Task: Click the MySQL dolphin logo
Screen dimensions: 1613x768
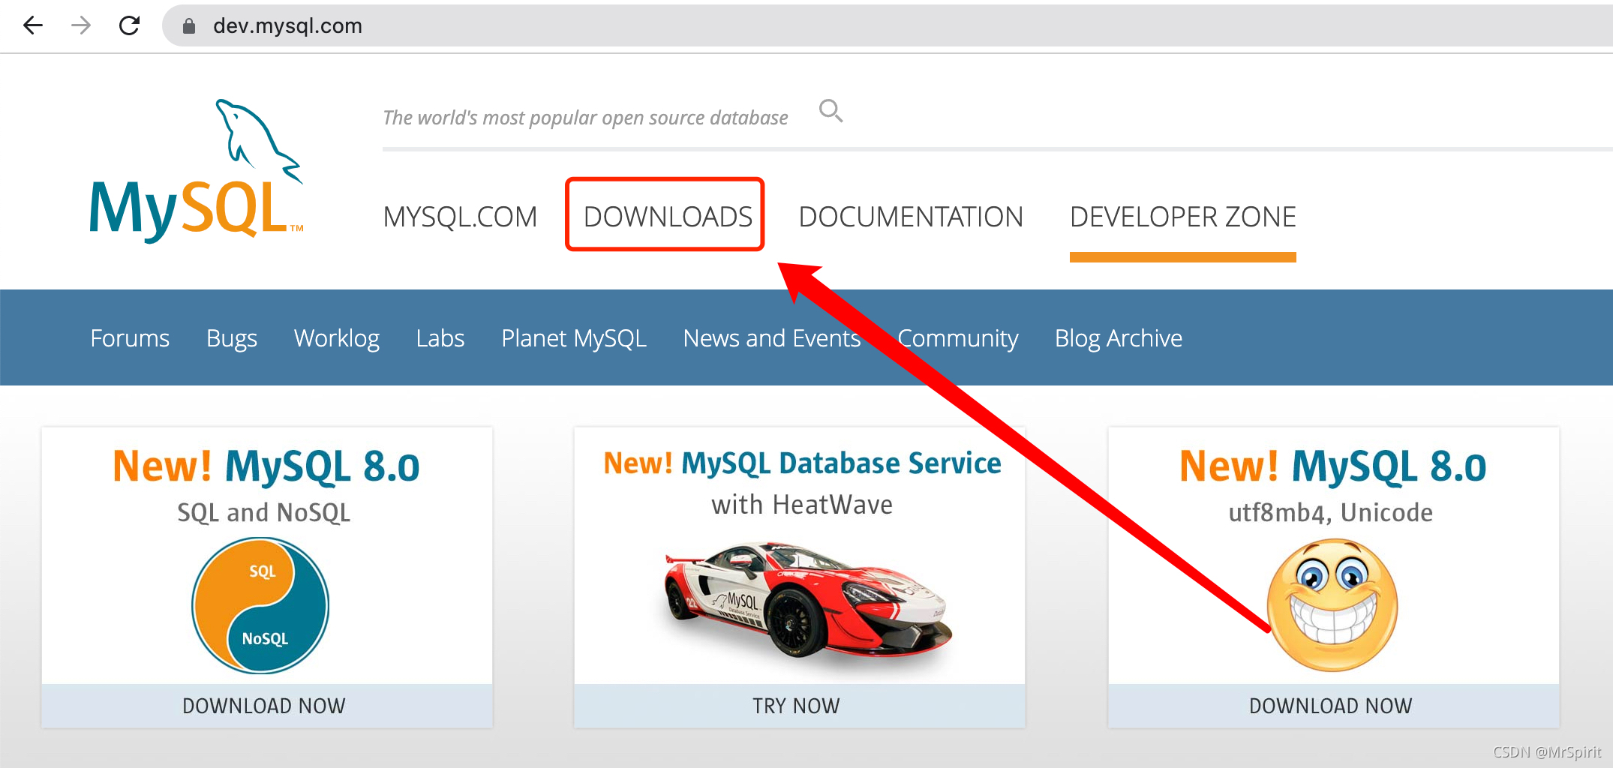Action: pyautogui.click(x=197, y=171)
